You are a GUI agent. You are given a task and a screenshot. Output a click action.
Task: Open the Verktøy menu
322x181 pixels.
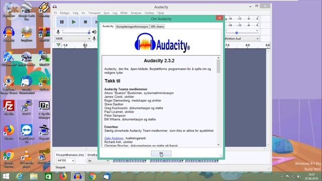tap(149, 13)
